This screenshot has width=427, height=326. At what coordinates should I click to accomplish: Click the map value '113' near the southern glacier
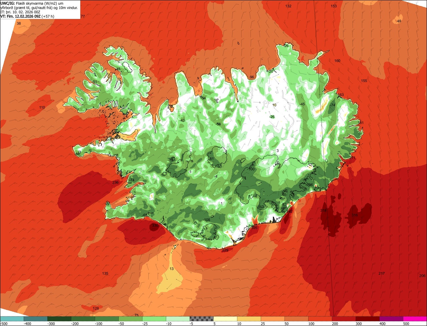(261, 207)
